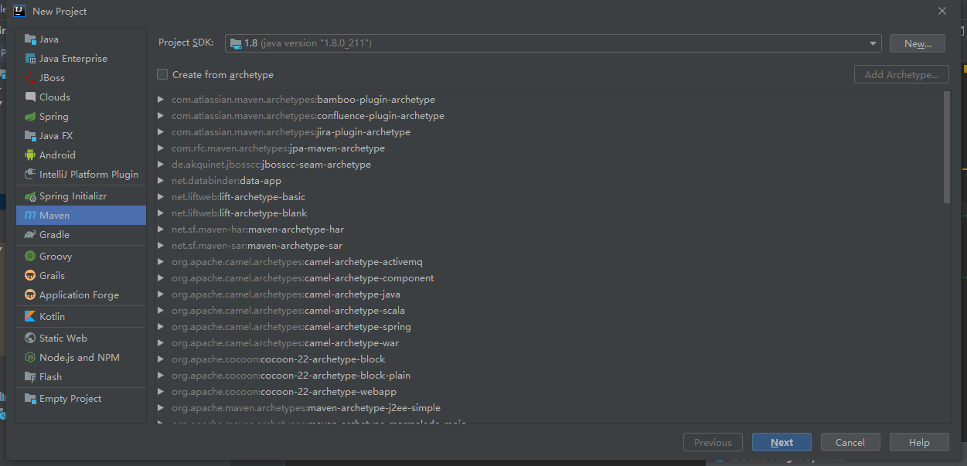Screen dimensions: 967x466
Task: Select Empty Project type
Action: pyautogui.click(x=81, y=399)
